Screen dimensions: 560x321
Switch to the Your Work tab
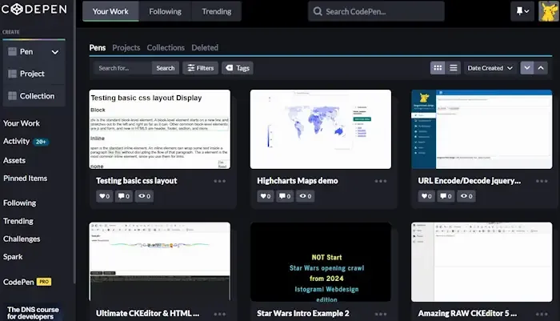tap(110, 11)
